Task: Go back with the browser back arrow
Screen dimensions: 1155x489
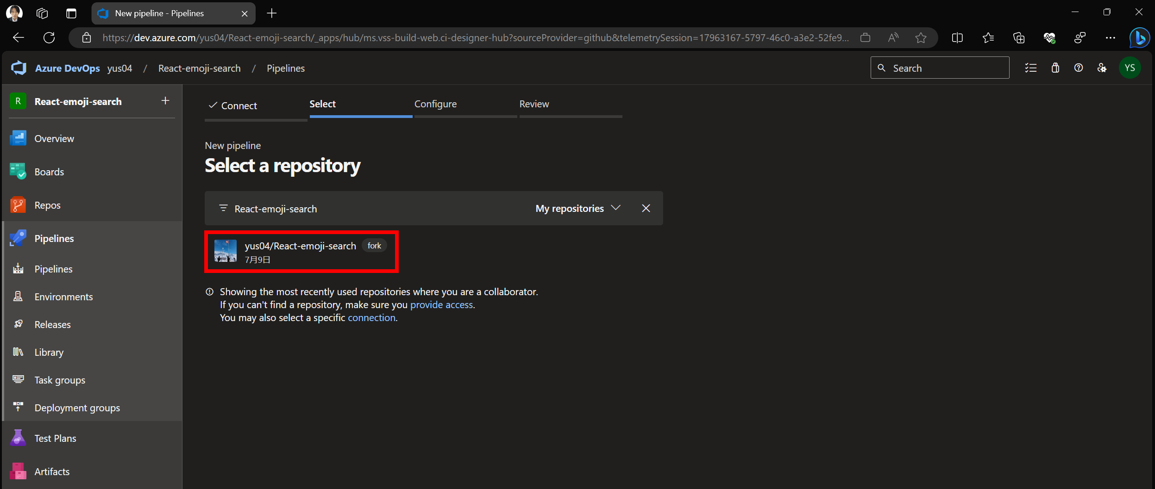Action: pyautogui.click(x=19, y=38)
